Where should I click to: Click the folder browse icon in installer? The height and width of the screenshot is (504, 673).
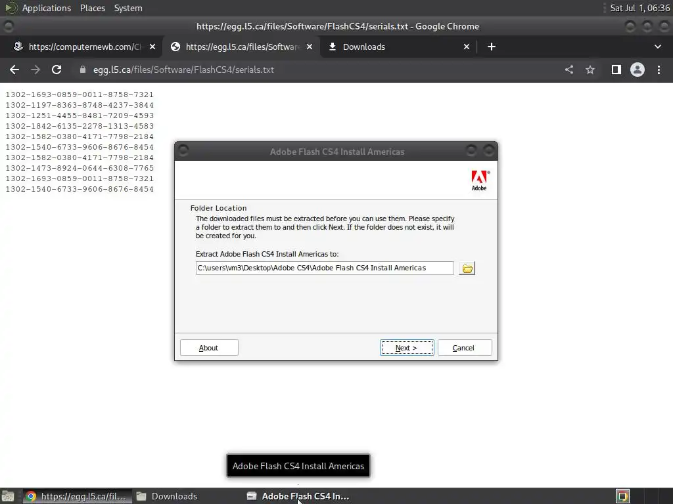(x=467, y=268)
